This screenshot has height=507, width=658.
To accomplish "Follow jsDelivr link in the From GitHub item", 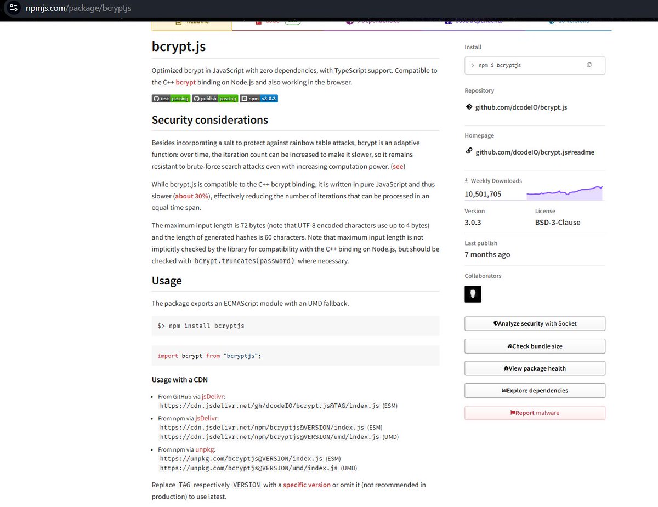I will coord(213,396).
